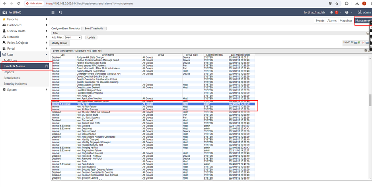Open browser downloads icon

(357, 4)
